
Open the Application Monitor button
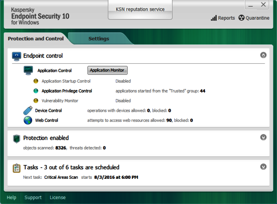tap(107, 70)
